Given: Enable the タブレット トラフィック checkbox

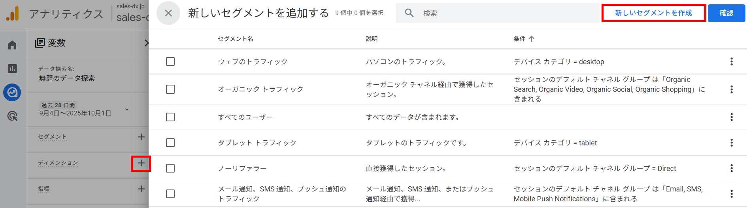Looking at the screenshot, I should pyautogui.click(x=170, y=143).
